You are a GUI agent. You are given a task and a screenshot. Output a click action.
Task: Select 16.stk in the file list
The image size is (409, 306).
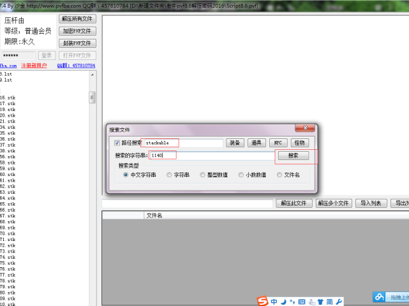pos(8,98)
